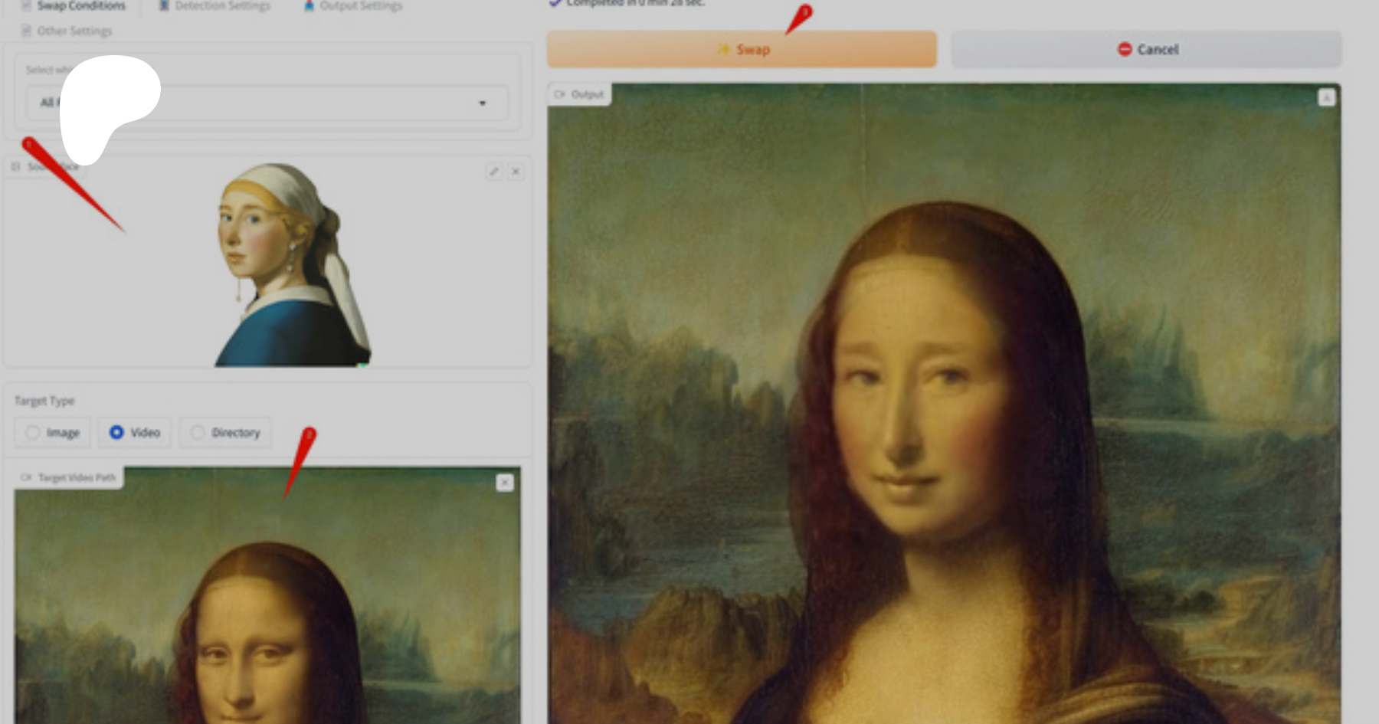This screenshot has height=724, width=1379.
Task: Select the Directory target type
Action: pyautogui.click(x=198, y=433)
